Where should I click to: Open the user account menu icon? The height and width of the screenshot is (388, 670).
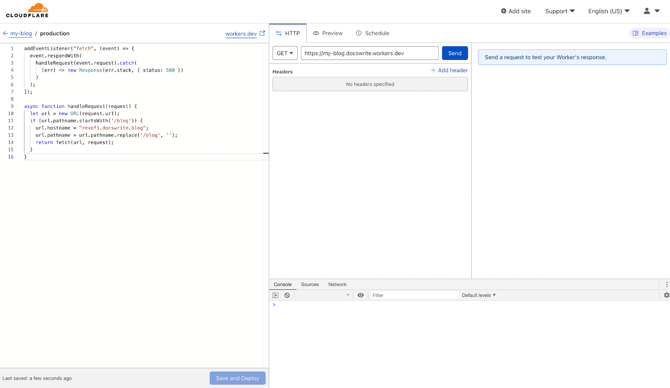click(647, 11)
